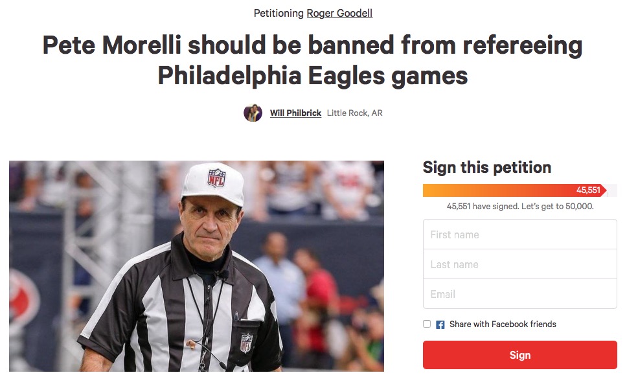Focus the Last name field

tap(519, 264)
